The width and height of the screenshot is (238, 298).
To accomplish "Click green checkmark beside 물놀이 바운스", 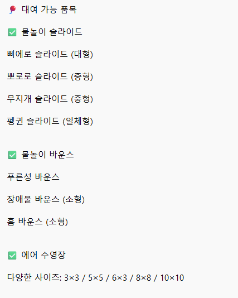I will pyautogui.click(x=12, y=155).
